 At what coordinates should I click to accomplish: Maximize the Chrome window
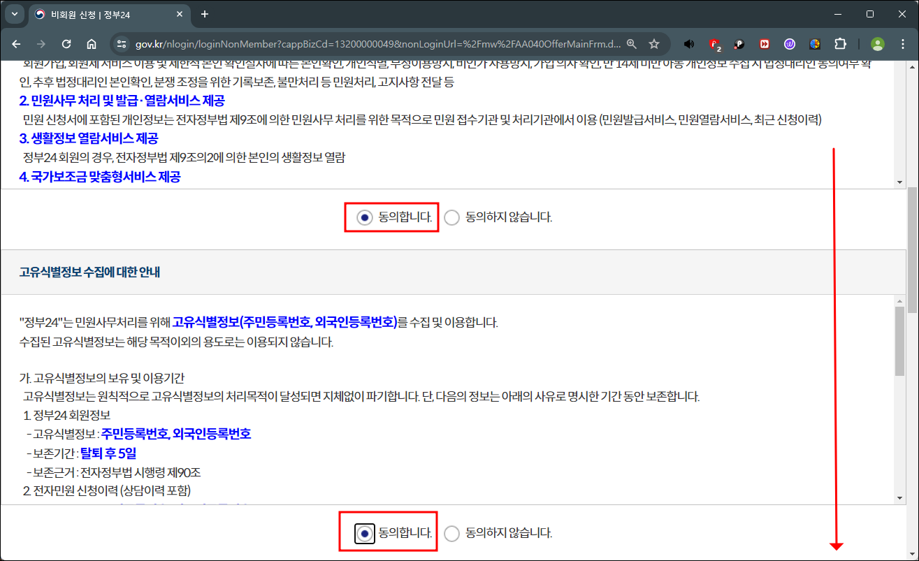pos(870,14)
